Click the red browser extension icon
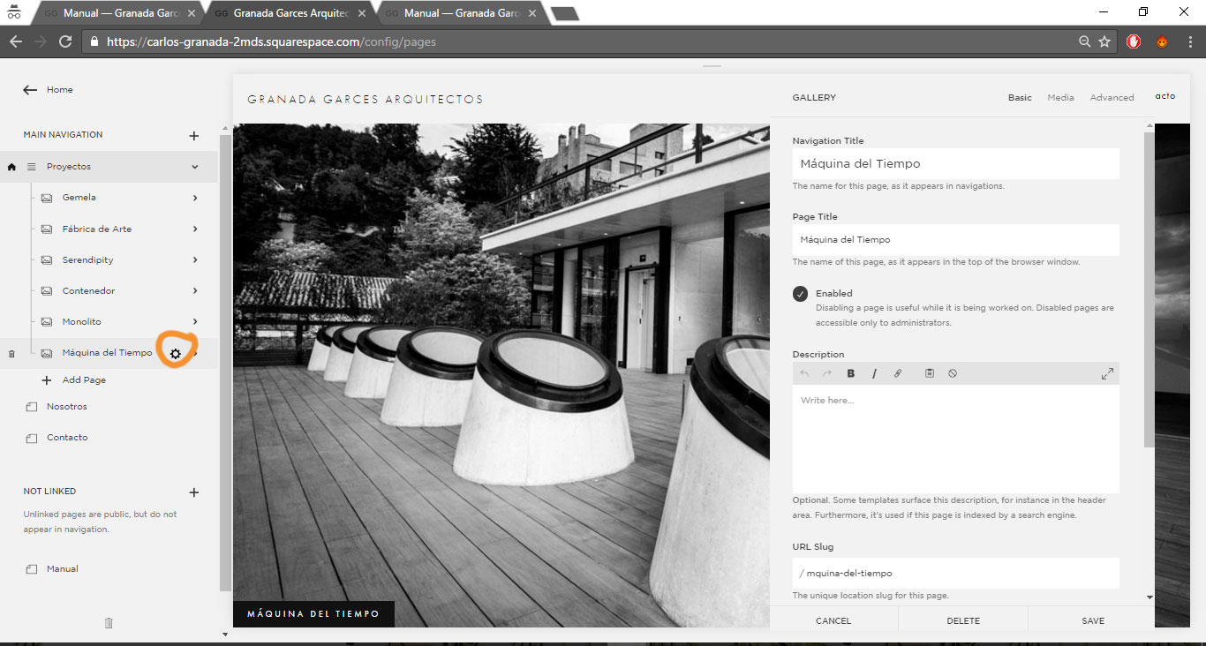 [1134, 41]
